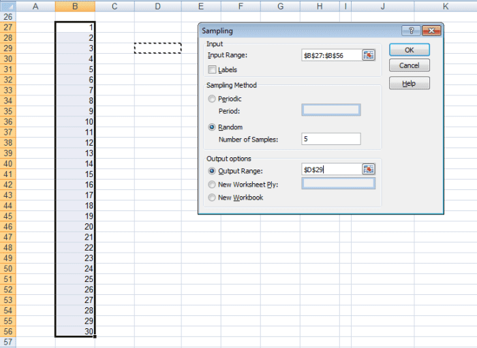Open the Output Range collapse-dialog selector icon
This screenshot has width=477, height=348.
tap(369, 170)
